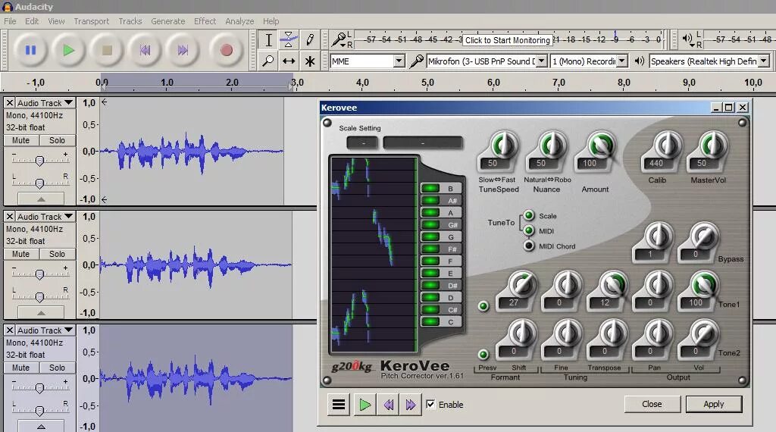Open the first Audio Track name menu

(x=45, y=103)
